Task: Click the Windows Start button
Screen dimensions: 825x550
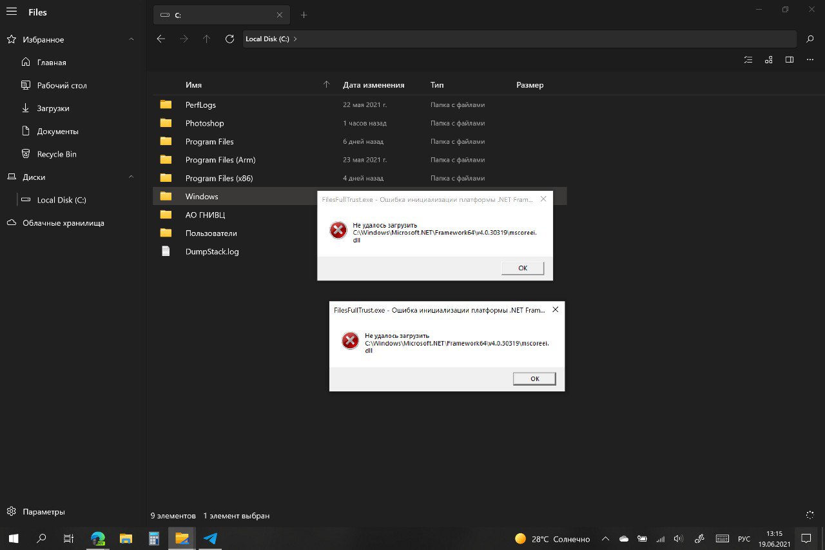Action: click(x=13, y=538)
